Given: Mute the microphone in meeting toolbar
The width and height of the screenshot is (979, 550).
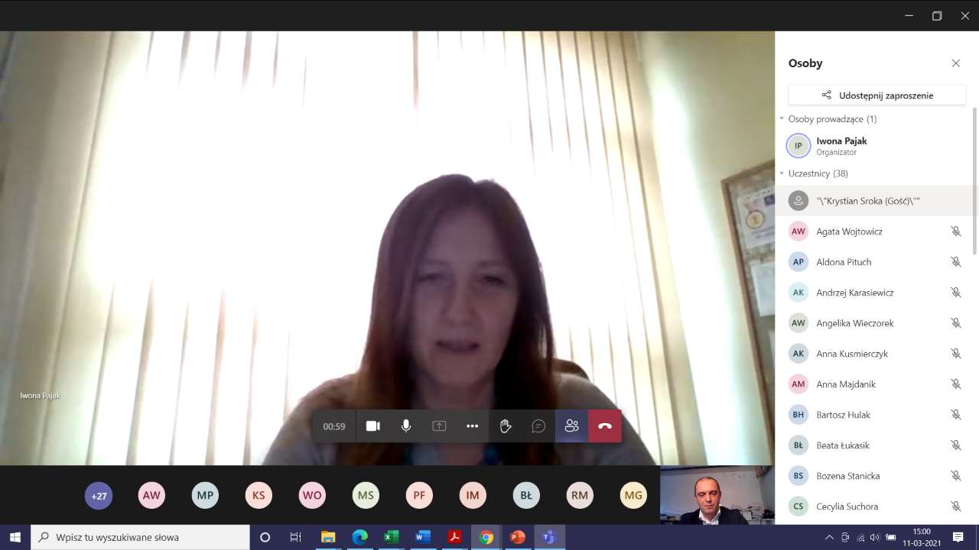Looking at the screenshot, I should pyautogui.click(x=406, y=426).
